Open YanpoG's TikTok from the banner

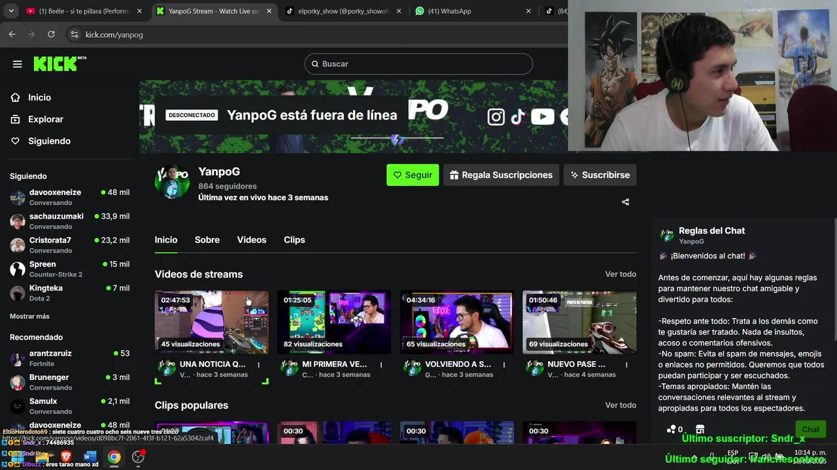pos(518,117)
